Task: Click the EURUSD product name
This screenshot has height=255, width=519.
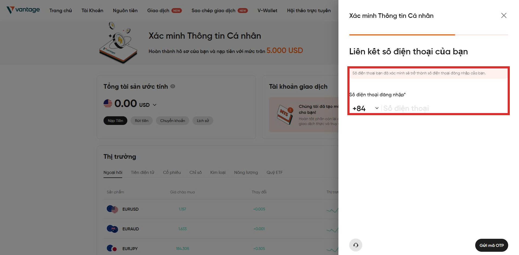Action: [x=130, y=209]
